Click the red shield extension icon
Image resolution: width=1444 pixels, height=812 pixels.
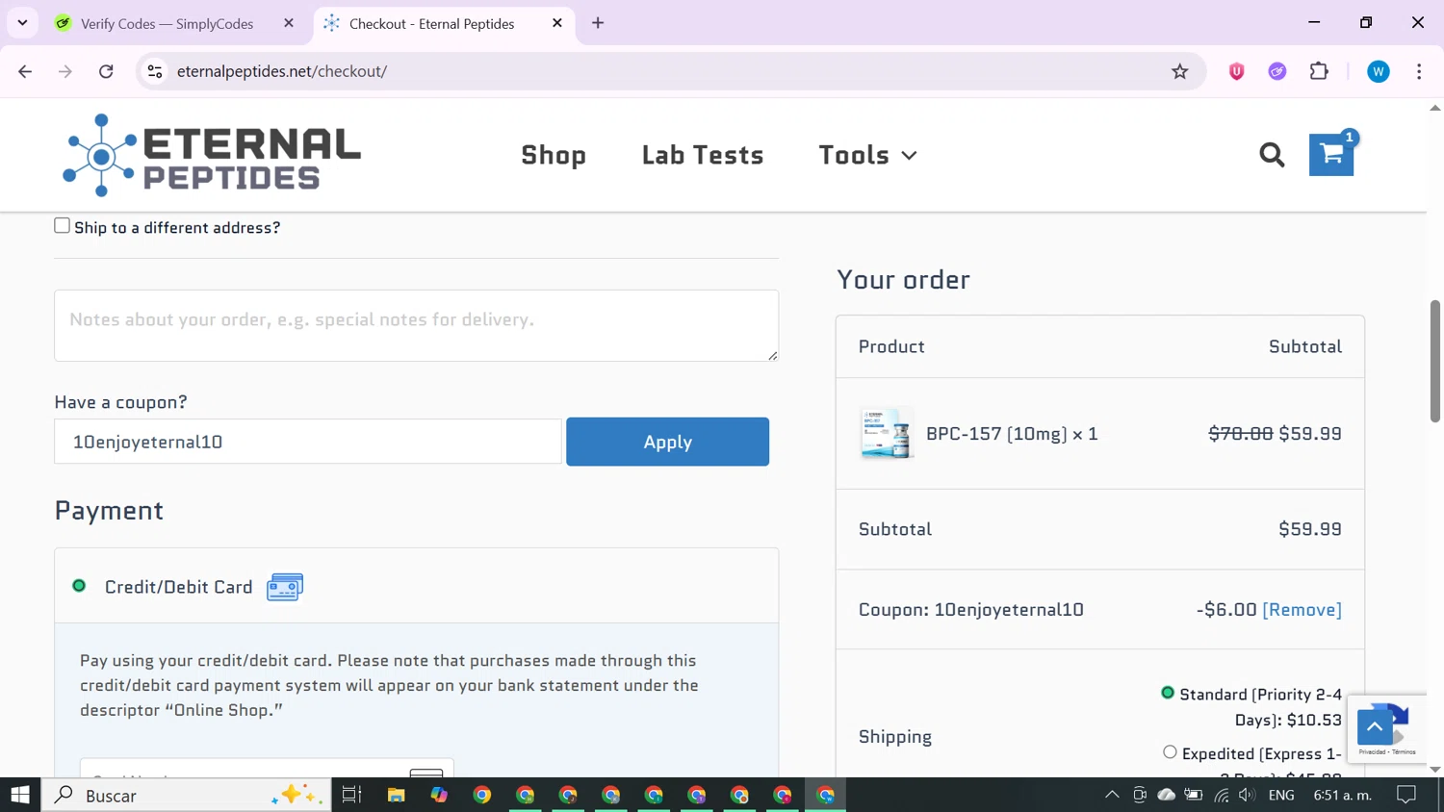tap(1237, 71)
